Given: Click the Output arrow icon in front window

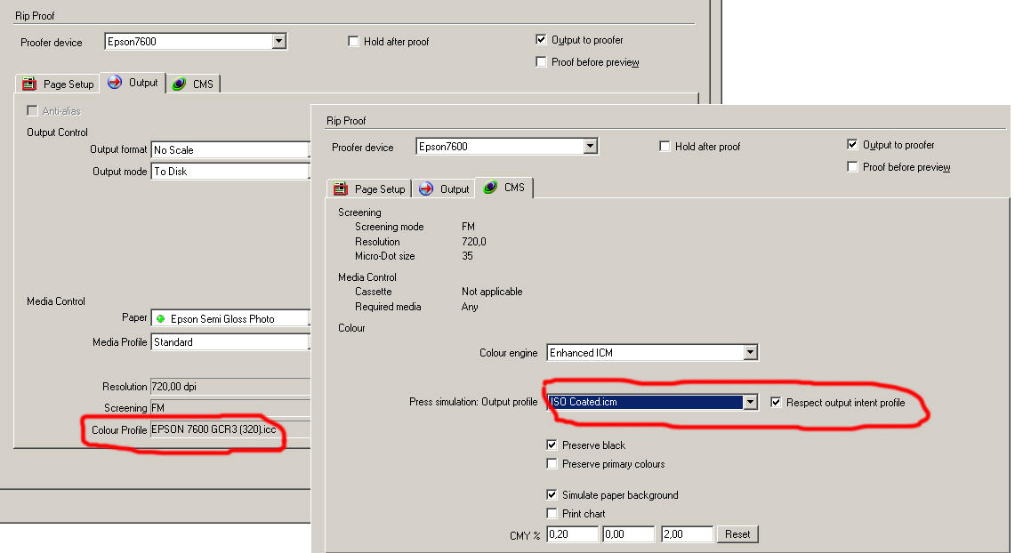Looking at the screenshot, I should click(x=426, y=188).
